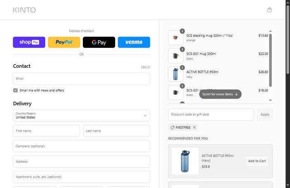Open the shopping bag cart icon
Viewport: 290px width, 188px height.
pos(270,10)
